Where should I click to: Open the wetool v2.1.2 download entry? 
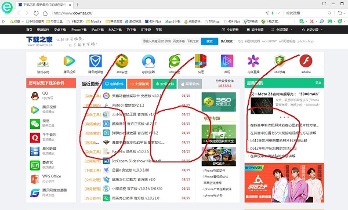(128, 105)
